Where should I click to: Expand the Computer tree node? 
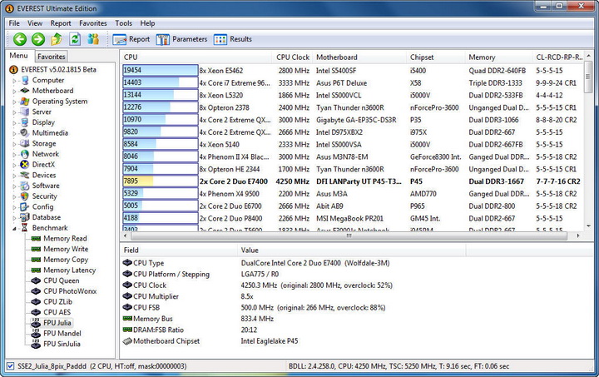pos(14,81)
